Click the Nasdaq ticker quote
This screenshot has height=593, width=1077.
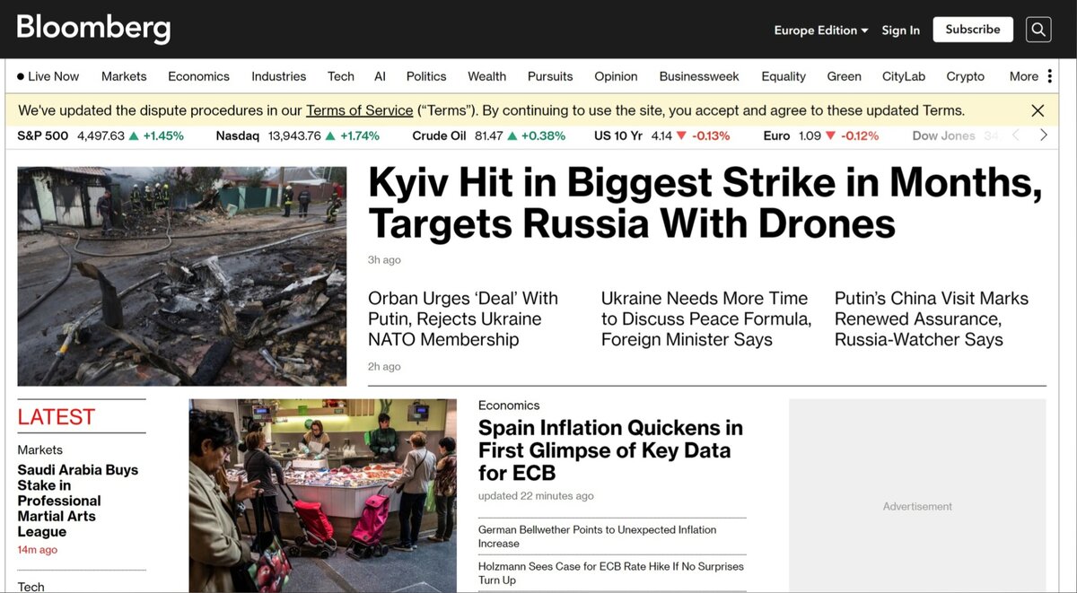[297, 135]
